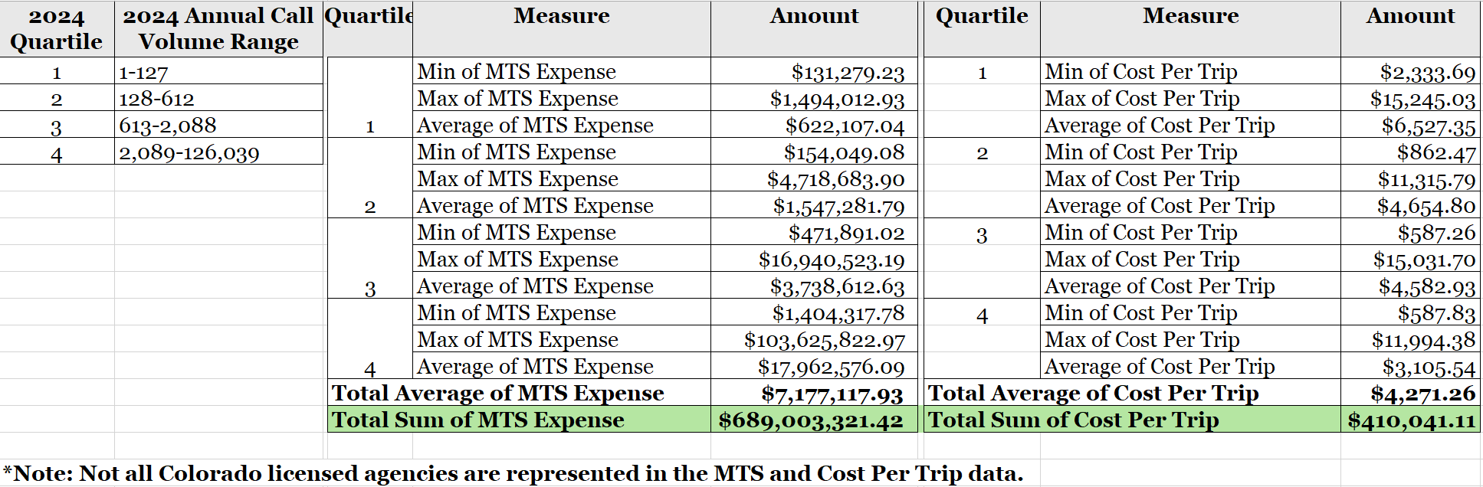
Task: Select the $4,271.26 total average cell
Action: (1422, 394)
